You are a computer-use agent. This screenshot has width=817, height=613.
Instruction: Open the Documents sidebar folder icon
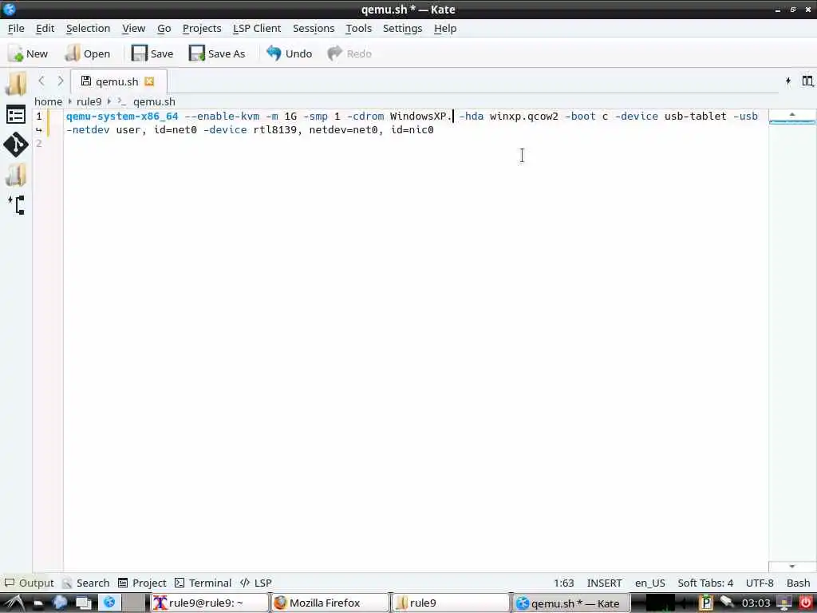[16, 83]
